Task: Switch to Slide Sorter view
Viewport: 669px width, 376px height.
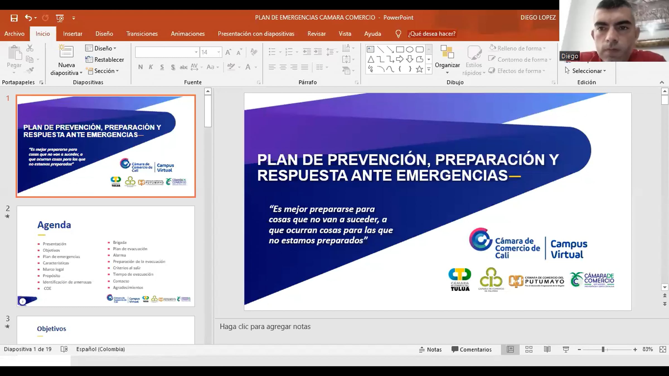Action: tap(529, 350)
